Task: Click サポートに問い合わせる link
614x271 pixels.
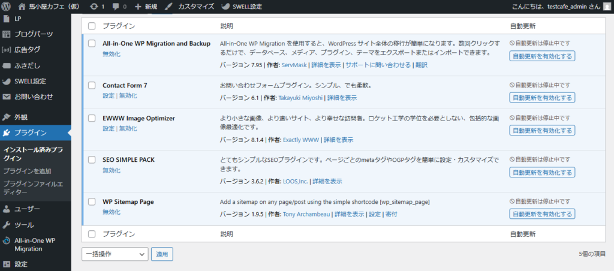Action: pos(378,65)
